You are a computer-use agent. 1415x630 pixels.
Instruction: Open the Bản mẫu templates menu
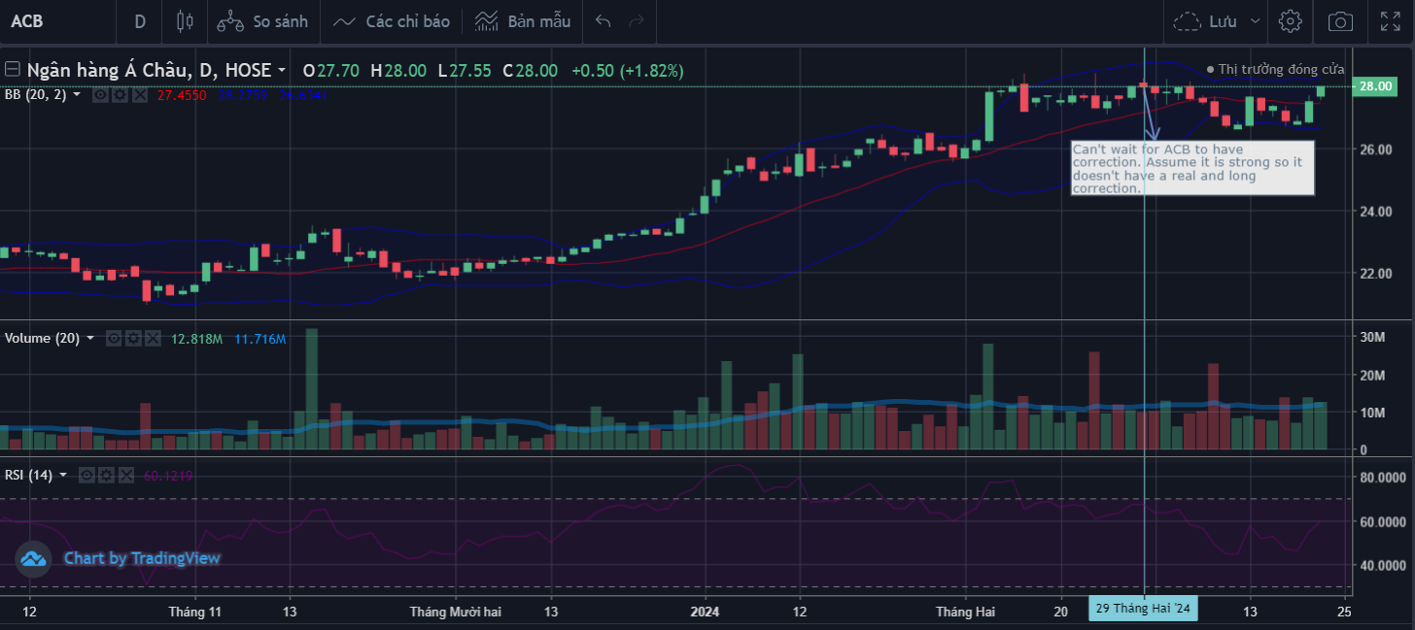pos(523,21)
